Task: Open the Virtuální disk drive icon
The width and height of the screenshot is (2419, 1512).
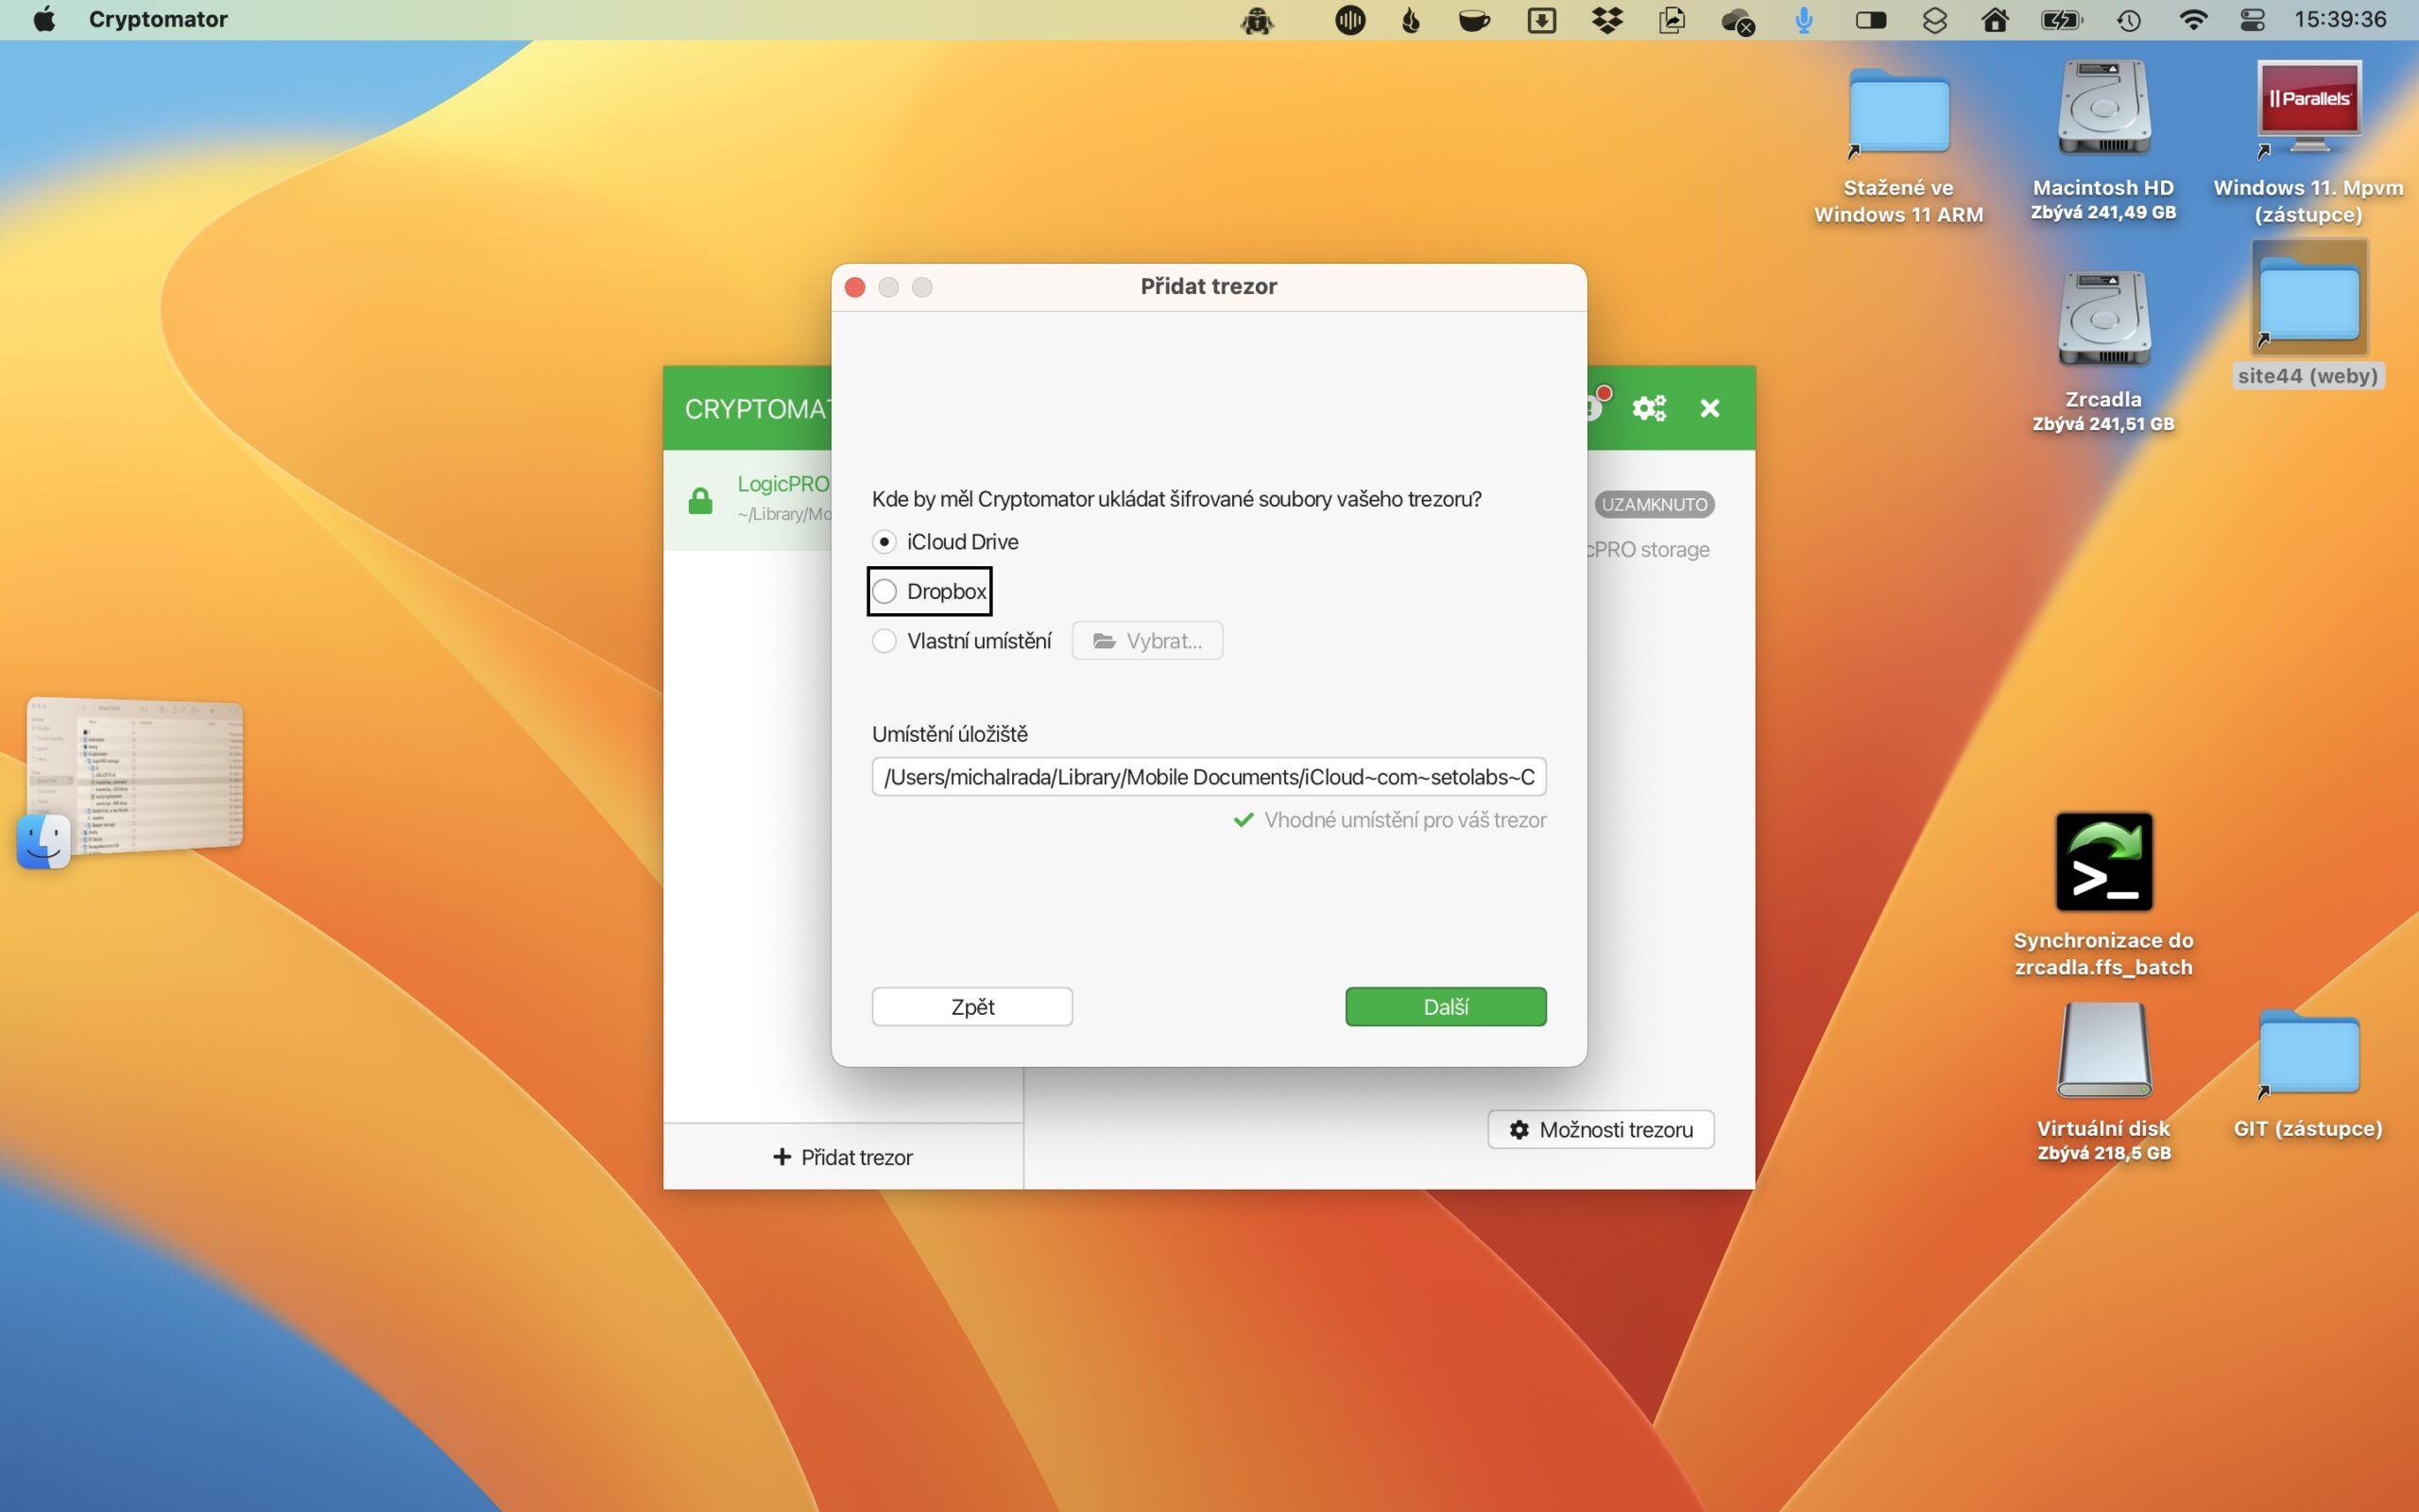Action: pyautogui.click(x=2103, y=1050)
